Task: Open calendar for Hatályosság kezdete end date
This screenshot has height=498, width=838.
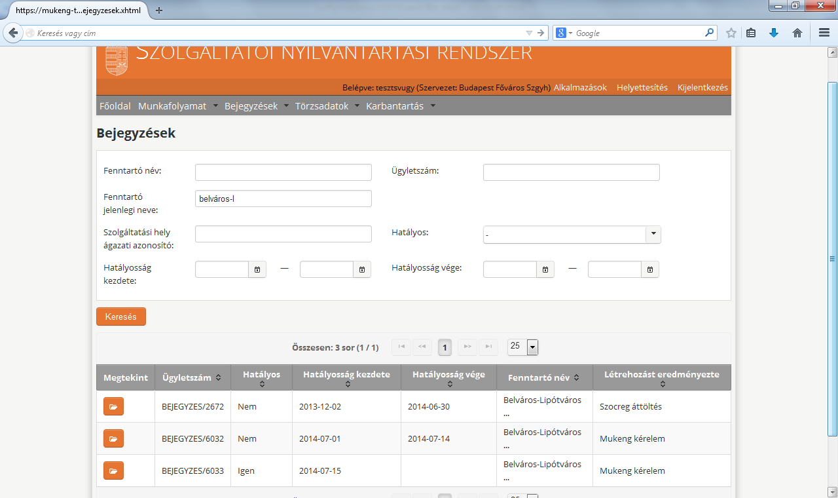Action: click(x=362, y=269)
